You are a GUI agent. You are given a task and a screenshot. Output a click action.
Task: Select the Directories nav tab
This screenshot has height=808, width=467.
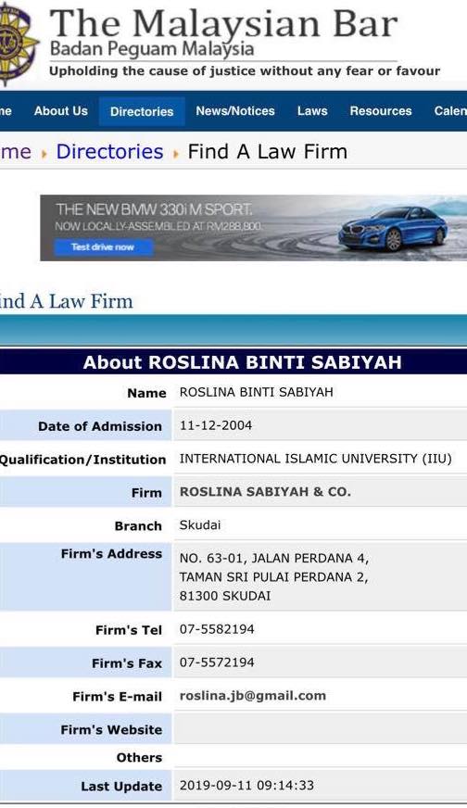[x=142, y=111]
